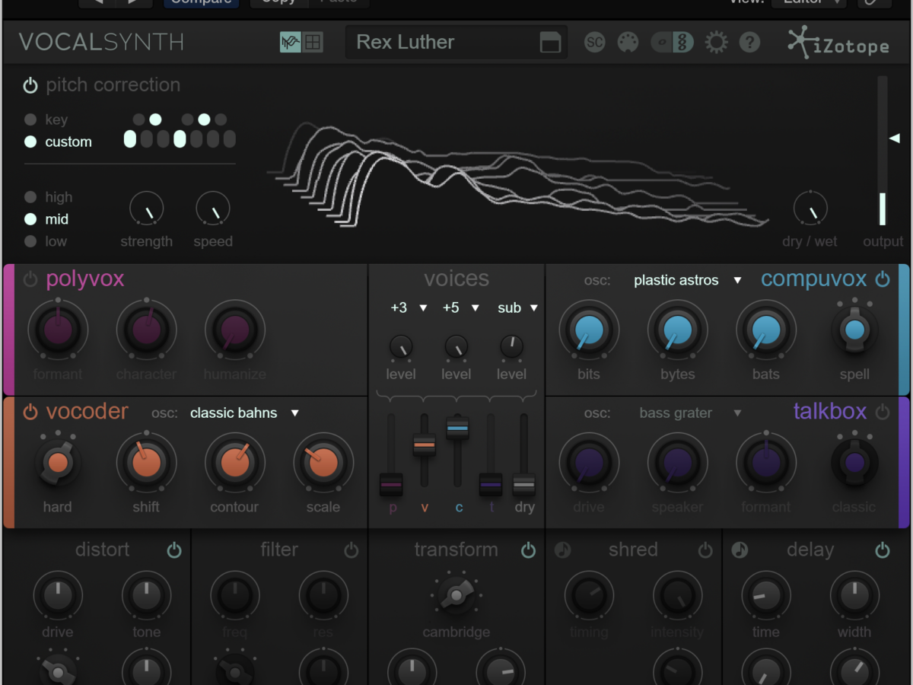Click the delay tempo sync note icon
Viewport: 913px width, 685px height.
click(740, 550)
